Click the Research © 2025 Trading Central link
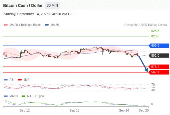The height and width of the screenshot is (115, 170). coord(146,25)
